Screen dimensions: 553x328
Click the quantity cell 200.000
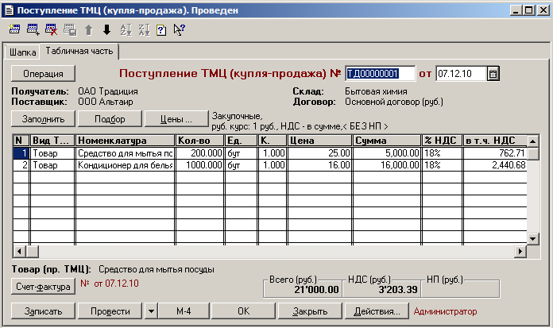pos(200,153)
